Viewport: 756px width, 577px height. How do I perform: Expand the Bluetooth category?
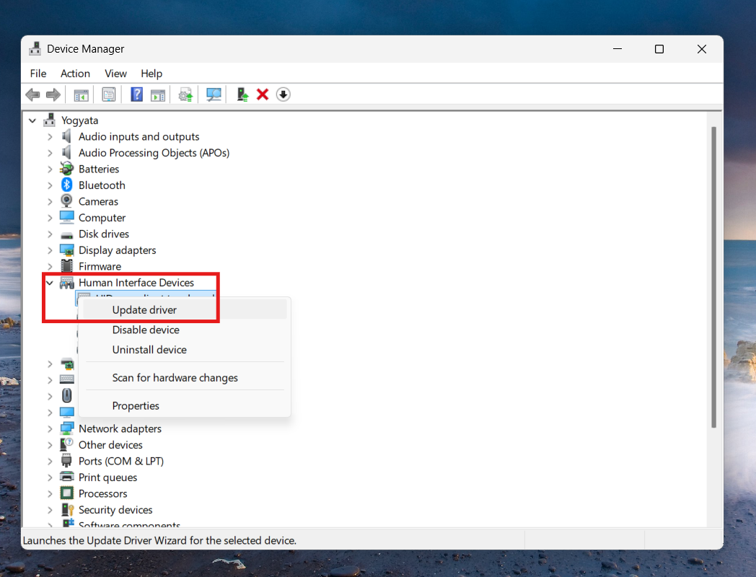(49, 185)
